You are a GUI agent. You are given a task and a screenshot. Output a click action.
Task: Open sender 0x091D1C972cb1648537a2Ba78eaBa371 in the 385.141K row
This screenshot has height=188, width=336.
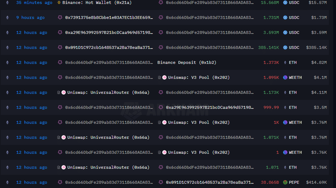pos(109,47)
